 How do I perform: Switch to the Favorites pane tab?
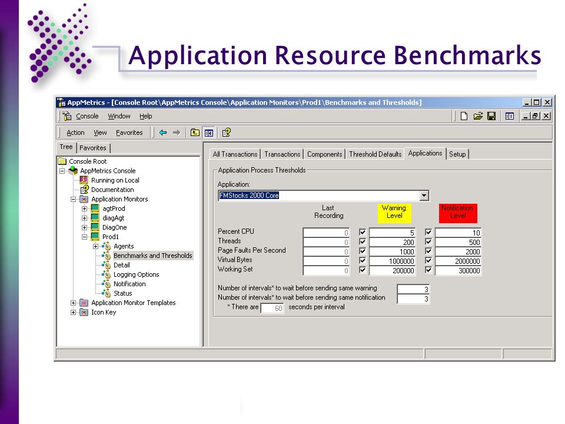[93, 148]
